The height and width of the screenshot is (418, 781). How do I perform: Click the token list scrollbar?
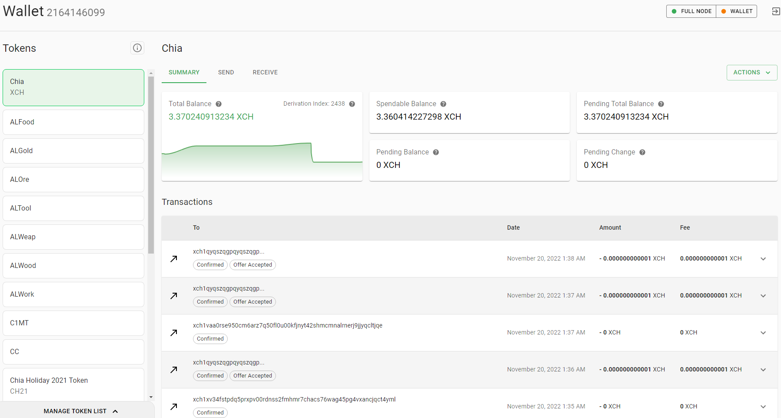pos(151,161)
